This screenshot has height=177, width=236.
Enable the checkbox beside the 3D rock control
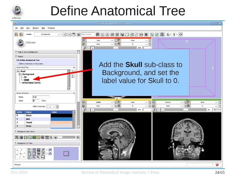tap(47, 153)
